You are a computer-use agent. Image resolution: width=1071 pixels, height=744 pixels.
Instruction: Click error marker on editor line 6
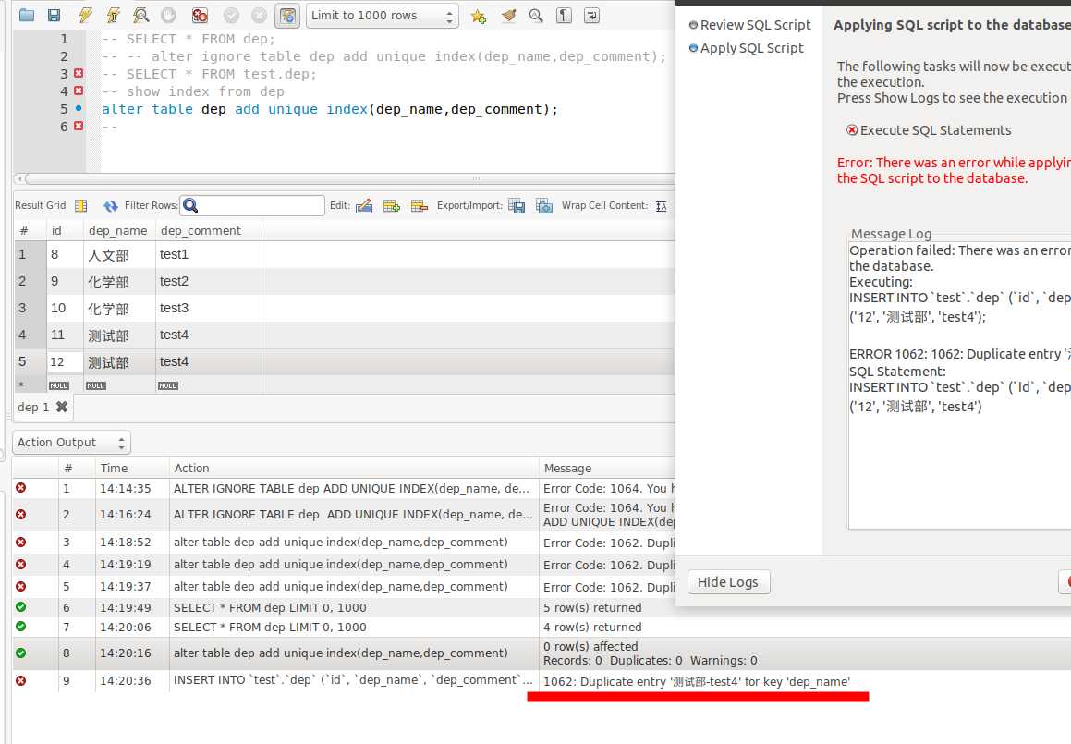(79, 127)
